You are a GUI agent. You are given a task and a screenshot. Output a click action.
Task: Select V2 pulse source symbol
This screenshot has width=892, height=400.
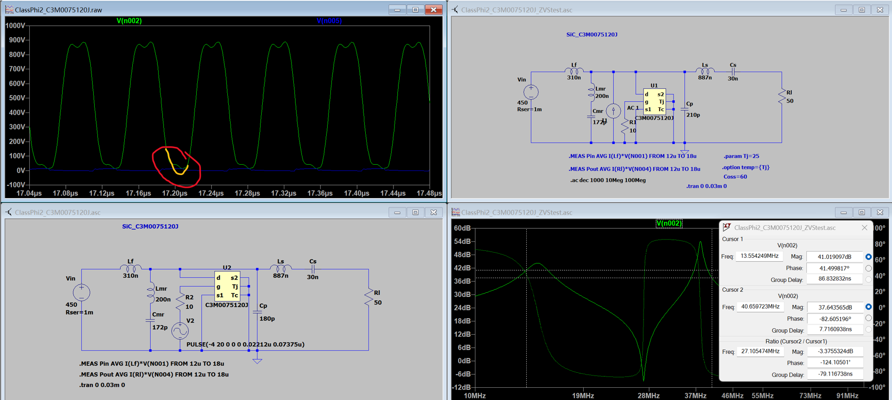(x=180, y=331)
